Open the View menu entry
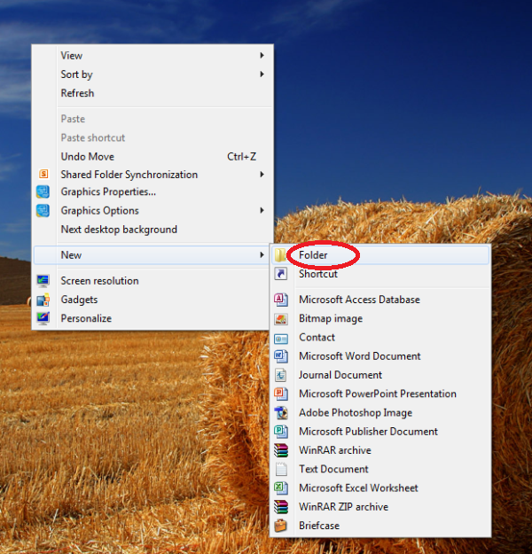 152,56
